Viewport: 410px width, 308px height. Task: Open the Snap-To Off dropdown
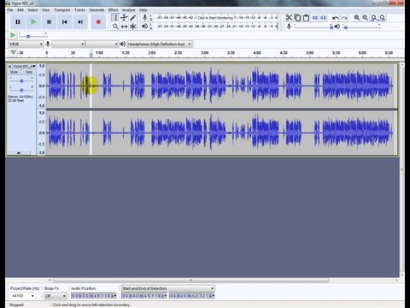[x=56, y=296]
